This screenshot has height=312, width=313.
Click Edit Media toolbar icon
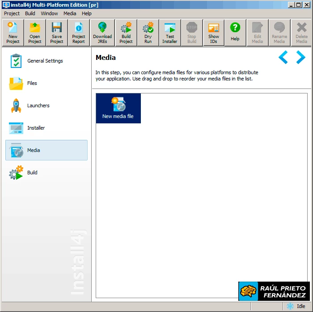257,33
